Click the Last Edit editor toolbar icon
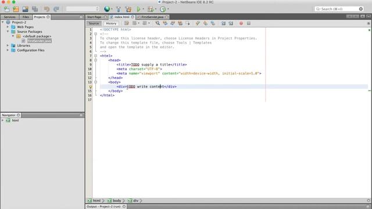The width and height of the screenshot is (372, 209). coord(127,23)
